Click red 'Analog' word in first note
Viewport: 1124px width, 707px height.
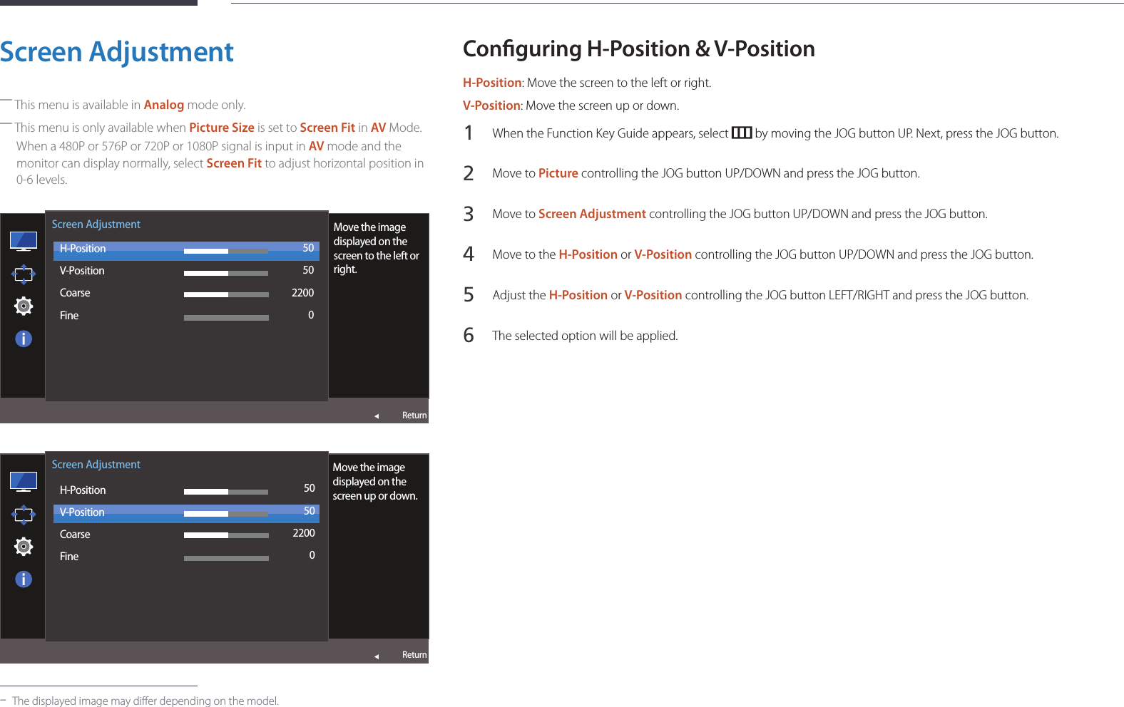(x=164, y=105)
